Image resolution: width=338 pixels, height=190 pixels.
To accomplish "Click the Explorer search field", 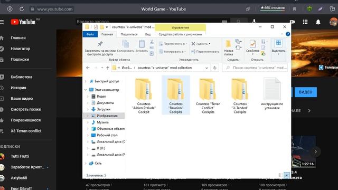I will coord(255,68).
